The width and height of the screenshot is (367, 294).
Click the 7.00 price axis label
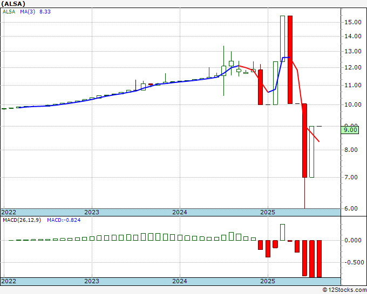(351, 177)
